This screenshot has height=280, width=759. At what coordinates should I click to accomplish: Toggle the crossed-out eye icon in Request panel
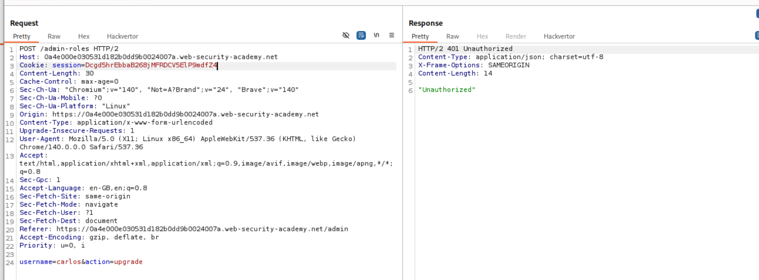[x=346, y=36]
